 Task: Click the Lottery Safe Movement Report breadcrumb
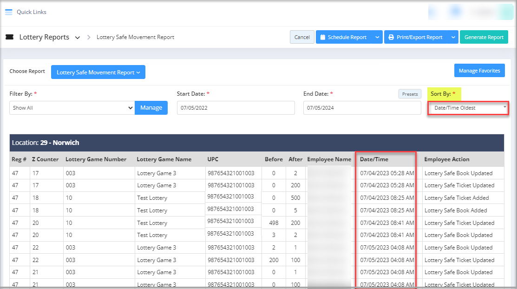tap(135, 37)
